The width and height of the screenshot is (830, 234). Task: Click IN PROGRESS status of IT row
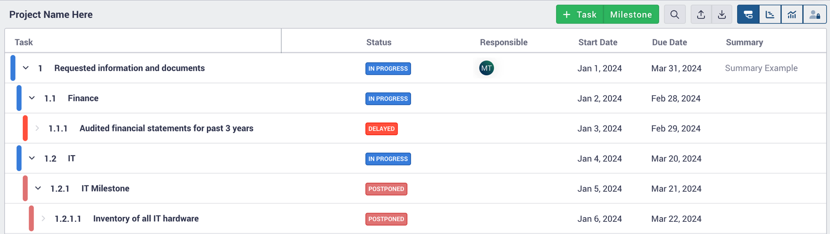click(388, 159)
